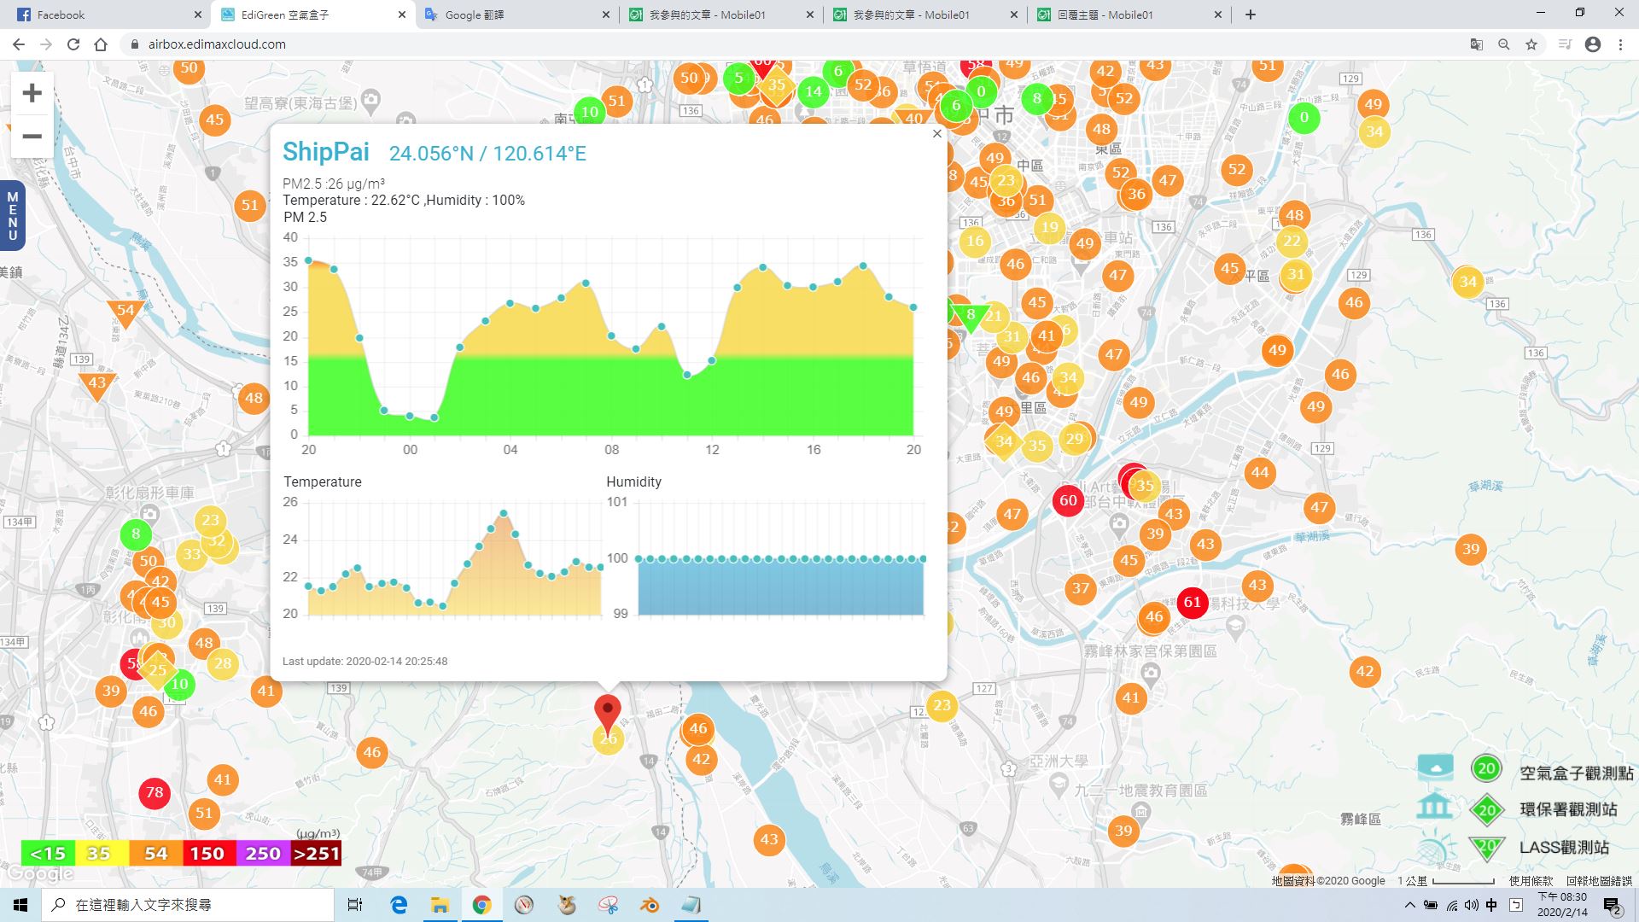
Task: Click the Temperature chart heading
Action: (323, 482)
